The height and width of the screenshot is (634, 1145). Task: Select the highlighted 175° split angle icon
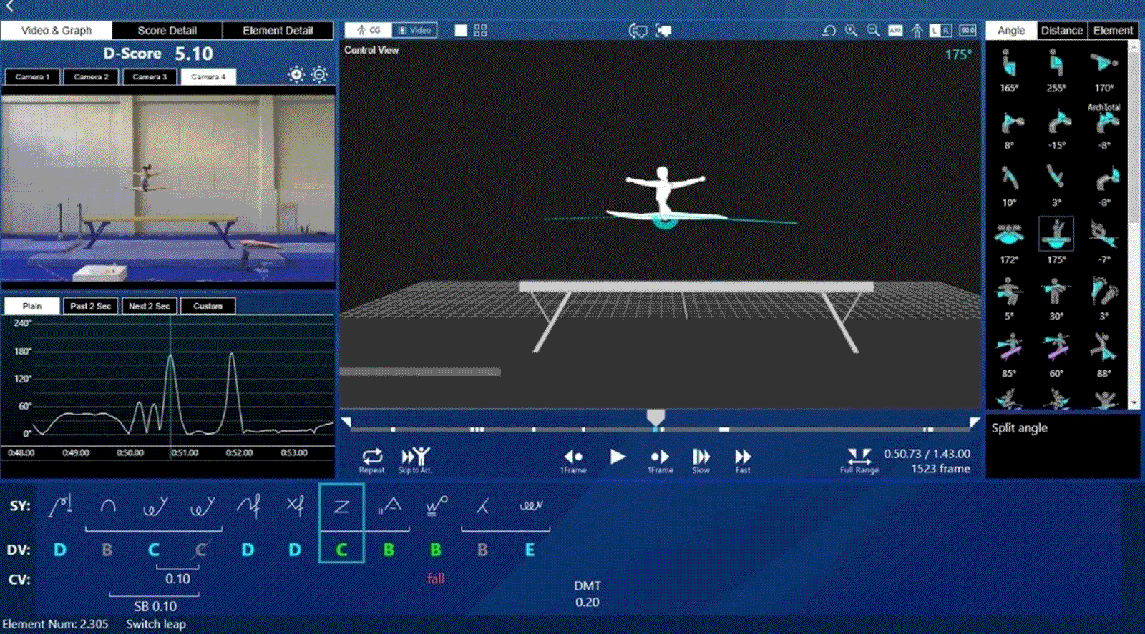pos(1056,234)
